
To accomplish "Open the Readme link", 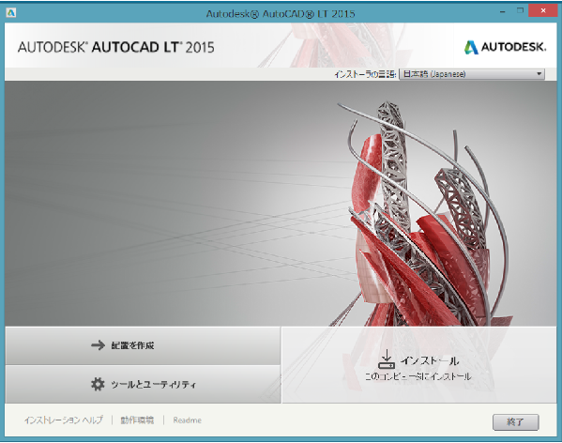I will (187, 420).
